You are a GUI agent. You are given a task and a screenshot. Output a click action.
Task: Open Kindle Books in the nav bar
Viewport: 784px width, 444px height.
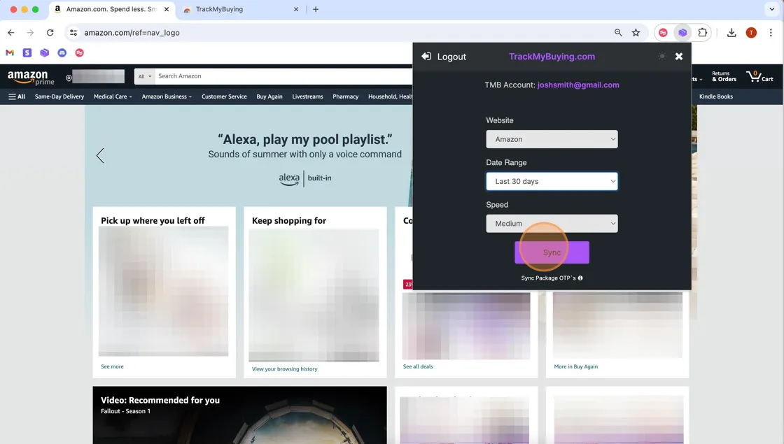(716, 96)
